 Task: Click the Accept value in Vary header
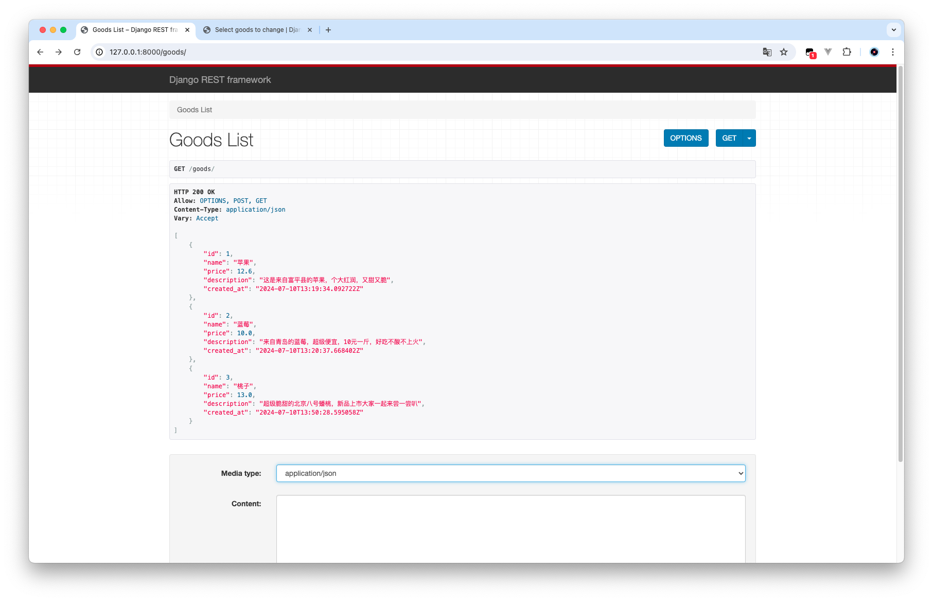pos(207,218)
